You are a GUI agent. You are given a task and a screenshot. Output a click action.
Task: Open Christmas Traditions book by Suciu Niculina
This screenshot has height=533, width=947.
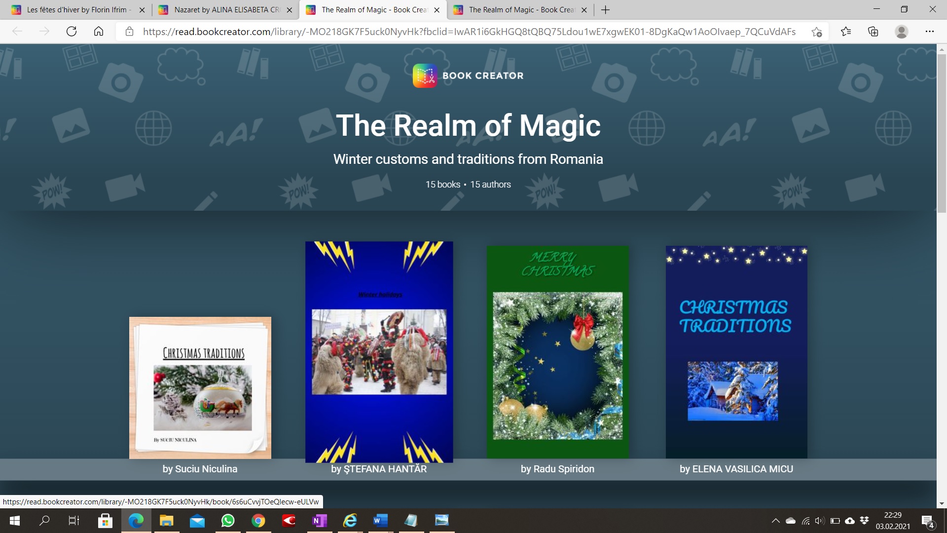pyautogui.click(x=200, y=388)
